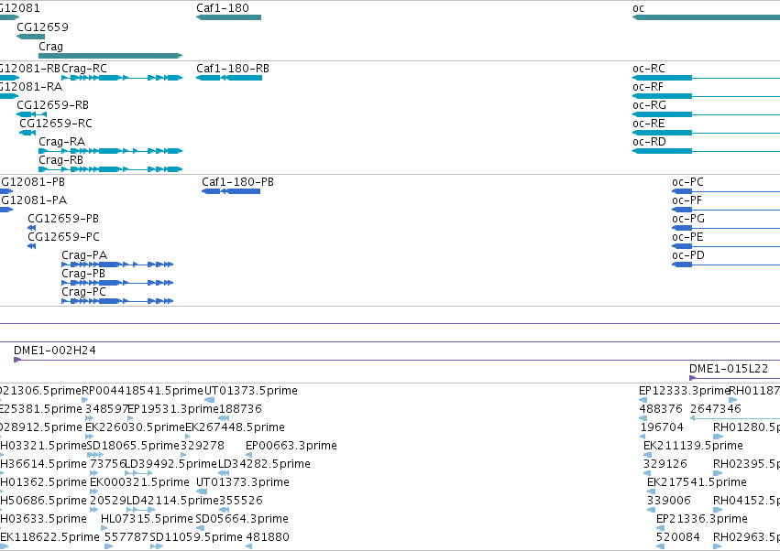
Task: Click the 520084 EST label
Action: 678,537
